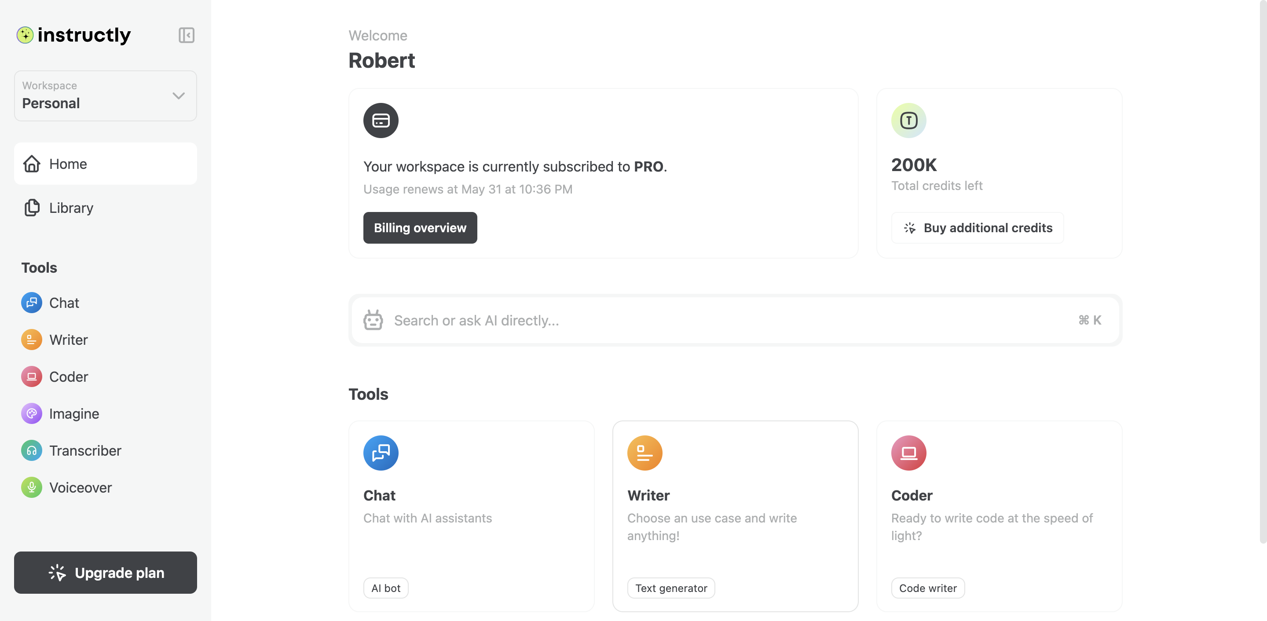Screen dimensions: 1267x621
Task: Open Billing overview
Action: tap(420, 228)
